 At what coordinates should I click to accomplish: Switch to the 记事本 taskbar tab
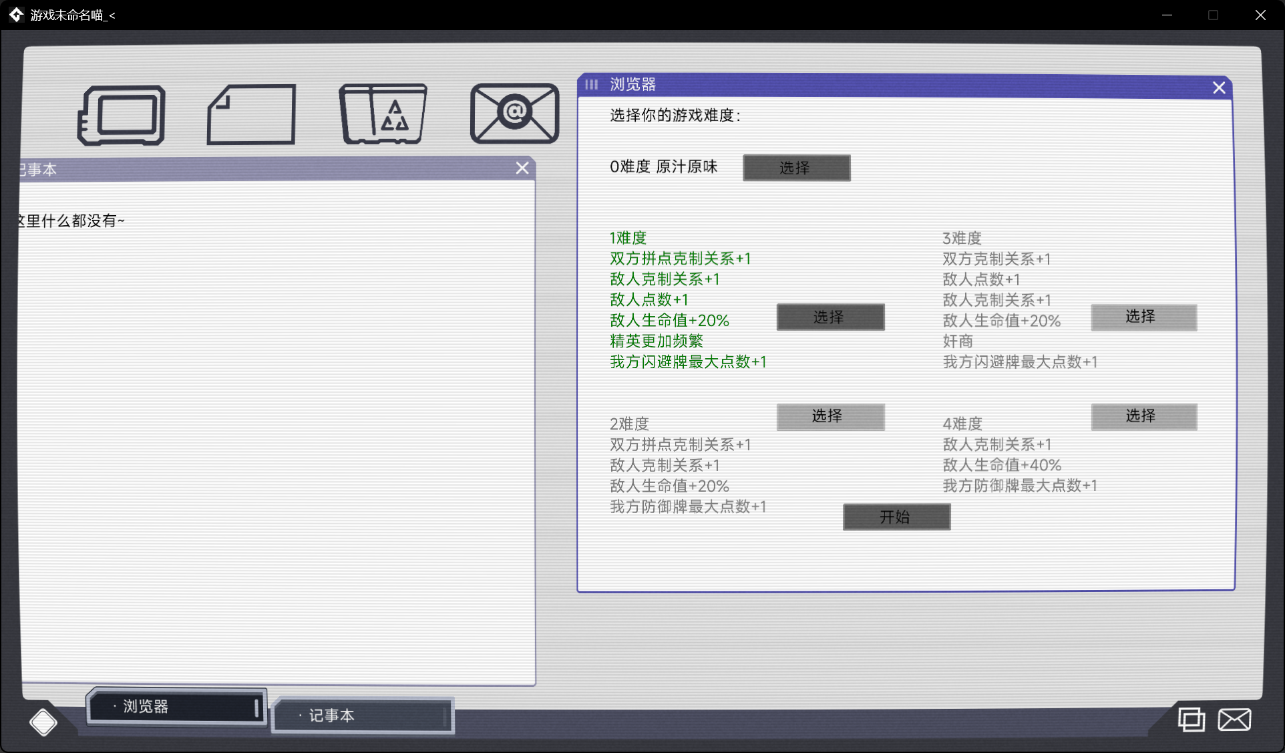click(362, 715)
